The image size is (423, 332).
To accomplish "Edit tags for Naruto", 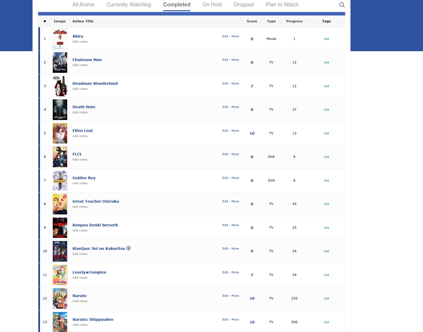I will click(x=327, y=298).
